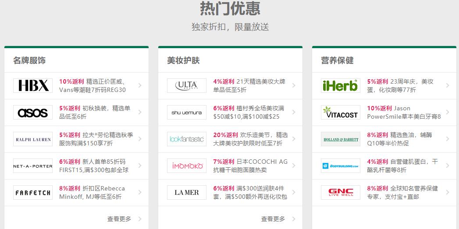This screenshot has width=459, height=229.
Task: Expand the Farfetch offer chevron
Action: click(140, 192)
